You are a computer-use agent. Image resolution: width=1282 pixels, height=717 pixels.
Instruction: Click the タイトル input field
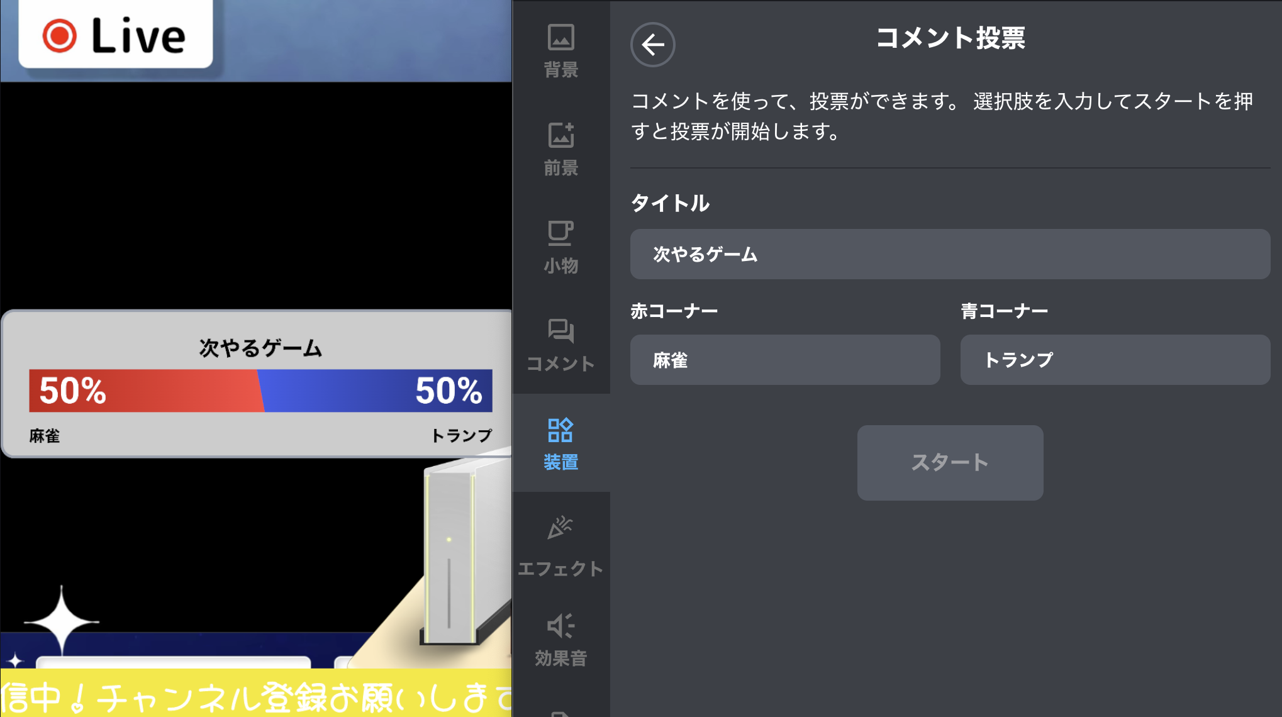[x=950, y=254]
